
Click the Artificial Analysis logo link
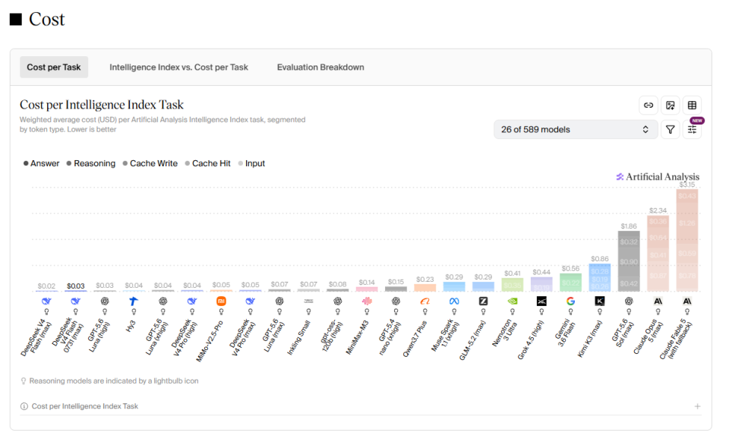(658, 177)
